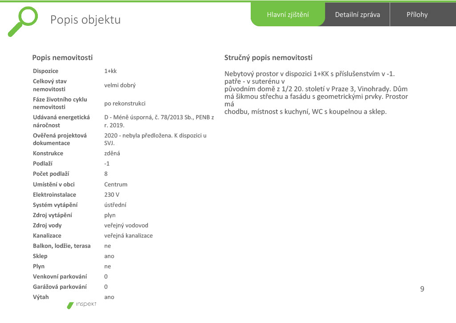Click the Popis objektu page title
Viewport: 456px width, 323px height.
pyautogui.click(x=85, y=20)
